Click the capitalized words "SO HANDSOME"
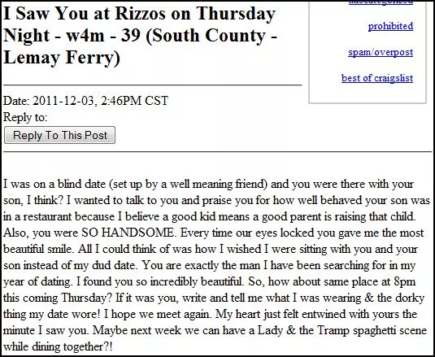 (x=128, y=233)
